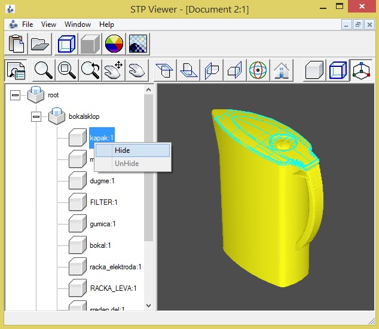Close the inner document window
The width and height of the screenshot is (379, 329).
(x=369, y=25)
